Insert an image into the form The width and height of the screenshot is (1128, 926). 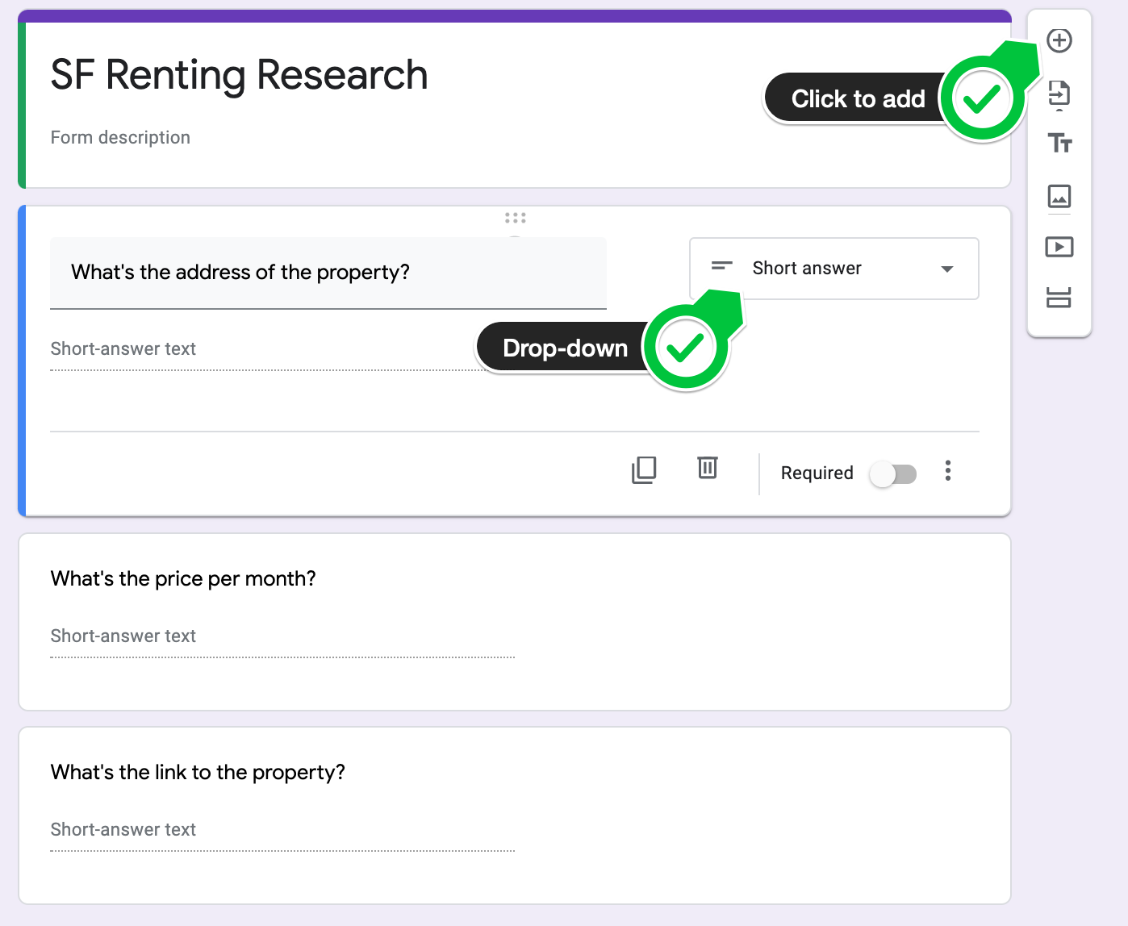click(x=1059, y=196)
